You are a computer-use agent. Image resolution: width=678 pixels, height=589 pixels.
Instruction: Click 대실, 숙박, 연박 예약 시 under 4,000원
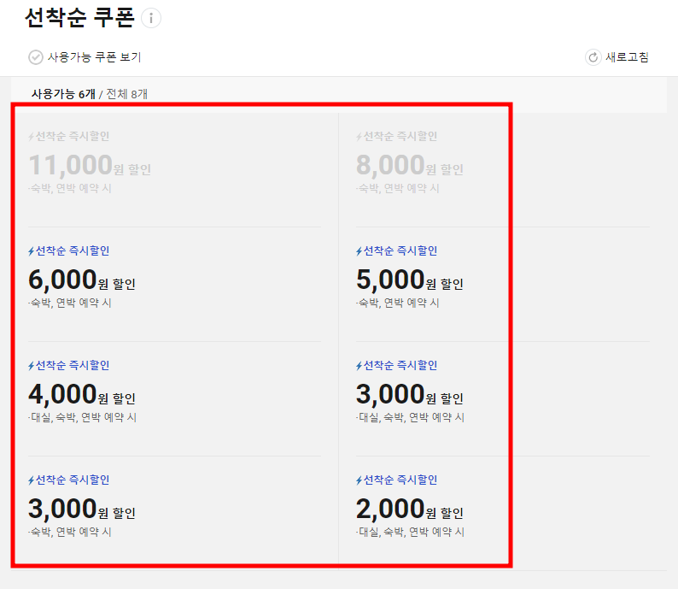pos(83,417)
